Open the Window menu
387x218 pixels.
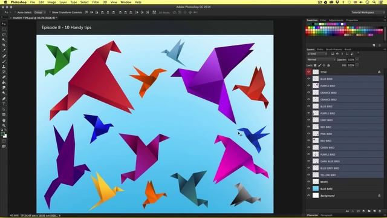point(126,2)
